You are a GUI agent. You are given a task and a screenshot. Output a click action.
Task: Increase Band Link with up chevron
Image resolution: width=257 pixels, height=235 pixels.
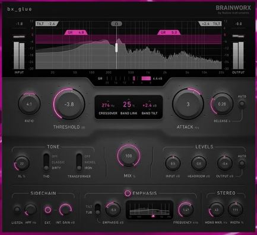tap(129, 99)
